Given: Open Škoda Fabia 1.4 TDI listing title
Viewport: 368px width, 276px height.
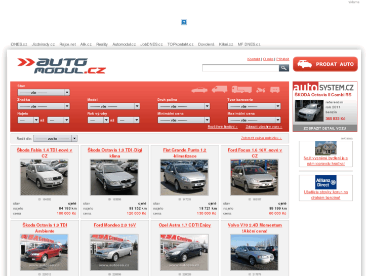Looking at the screenshot, I should [45, 153].
